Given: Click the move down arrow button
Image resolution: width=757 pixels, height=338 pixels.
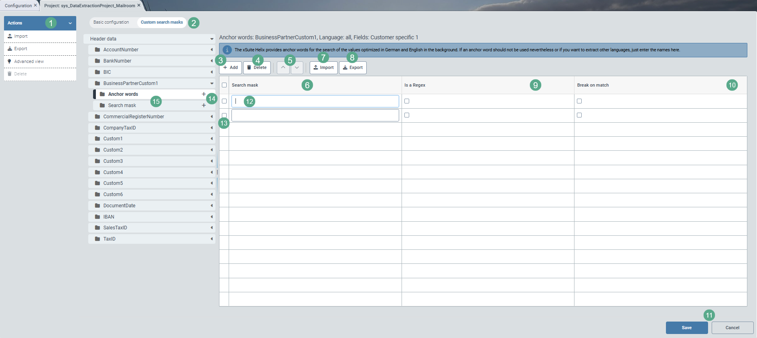Looking at the screenshot, I should (x=297, y=67).
